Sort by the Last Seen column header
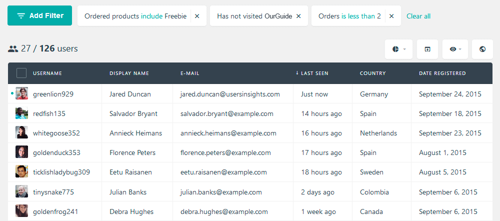Viewport: 500px width, 221px height. click(x=312, y=73)
